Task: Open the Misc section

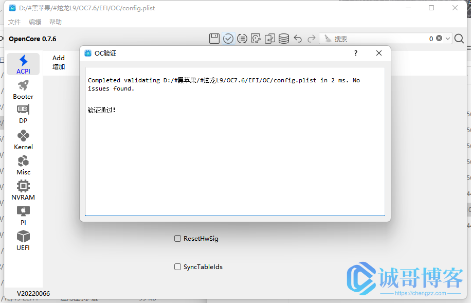Action: [x=23, y=165]
